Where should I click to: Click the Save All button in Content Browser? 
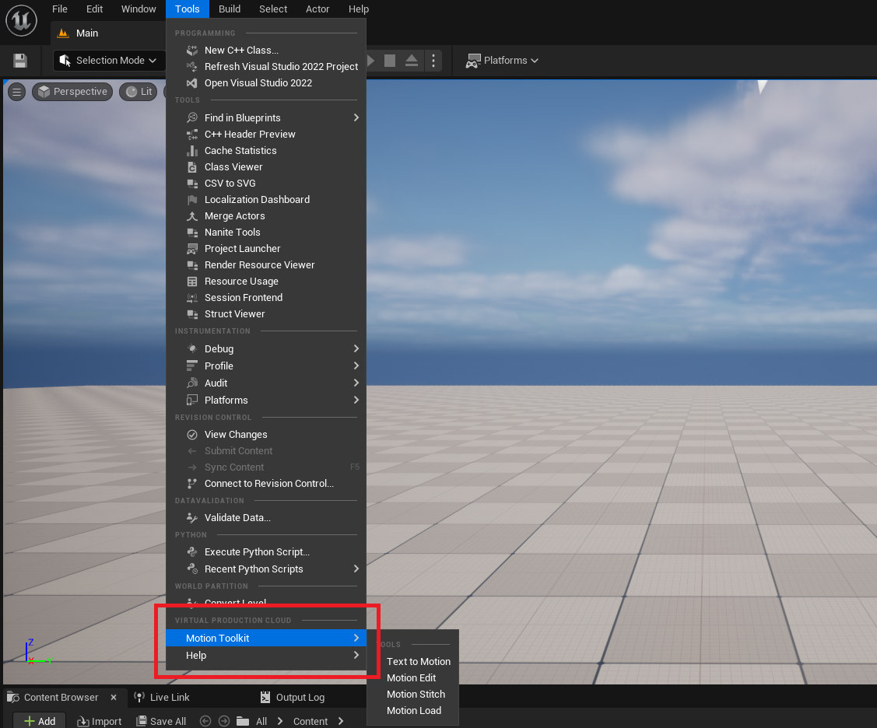(x=161, y=721)
